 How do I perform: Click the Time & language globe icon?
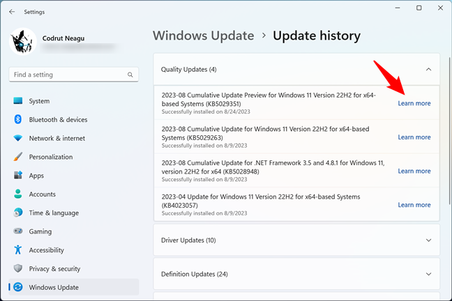point(18,213)
